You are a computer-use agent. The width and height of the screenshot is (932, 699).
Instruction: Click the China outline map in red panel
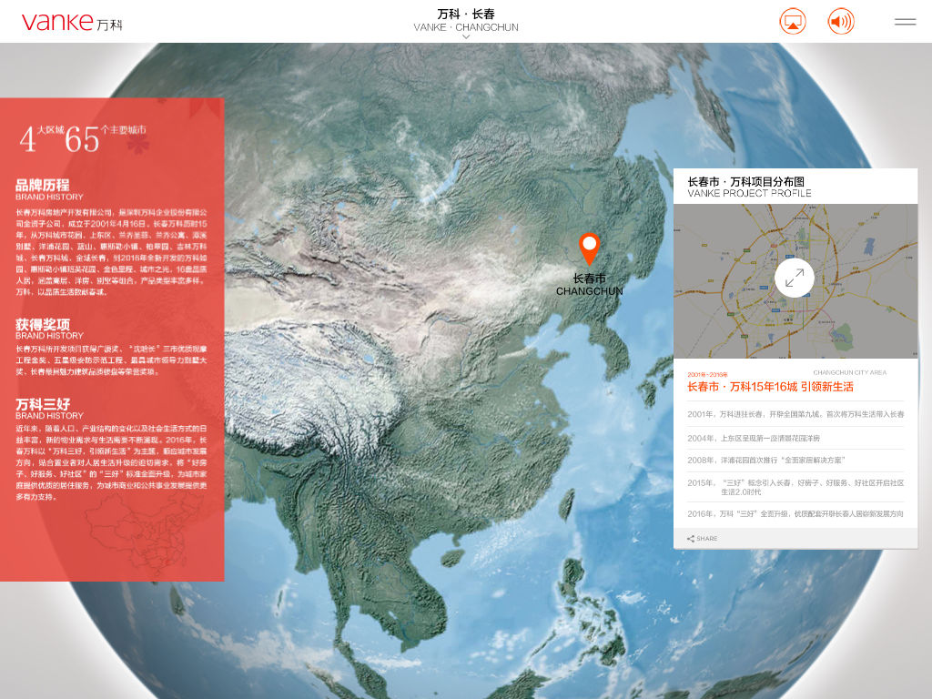point(145,535)
